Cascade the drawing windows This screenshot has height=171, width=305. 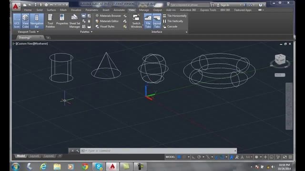[170, 27]
